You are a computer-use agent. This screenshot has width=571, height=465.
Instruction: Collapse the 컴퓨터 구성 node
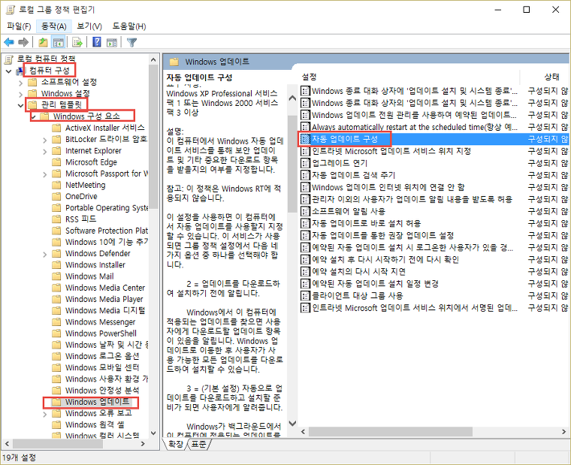9,71
